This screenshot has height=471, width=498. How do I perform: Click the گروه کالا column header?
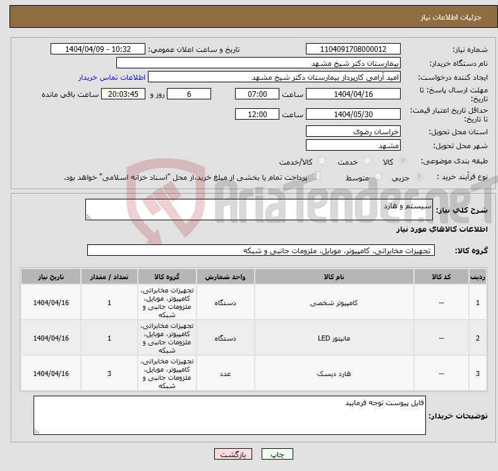point(167,277)
